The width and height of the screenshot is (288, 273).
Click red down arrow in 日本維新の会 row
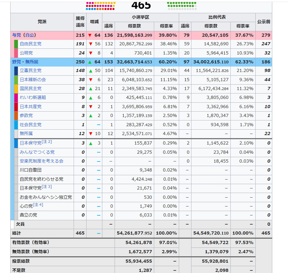coord(91,80)
